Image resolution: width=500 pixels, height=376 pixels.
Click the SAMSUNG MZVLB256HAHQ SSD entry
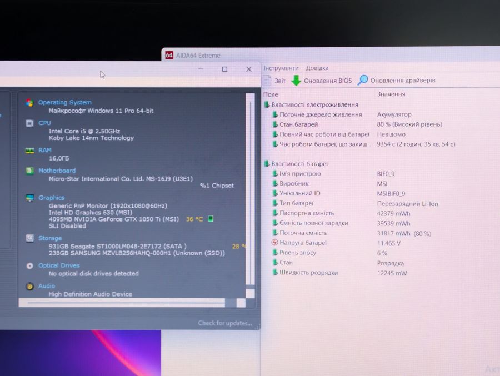(x=137, y=253)
